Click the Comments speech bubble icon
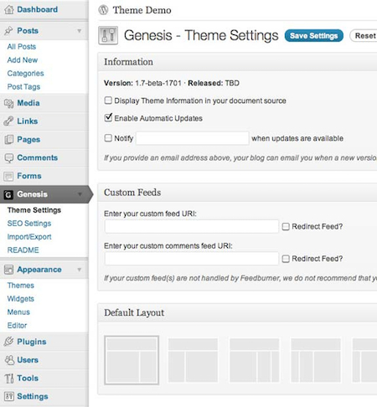Image resolution: width=377 pixels, height=407 pixels. [x=9, y=158]
